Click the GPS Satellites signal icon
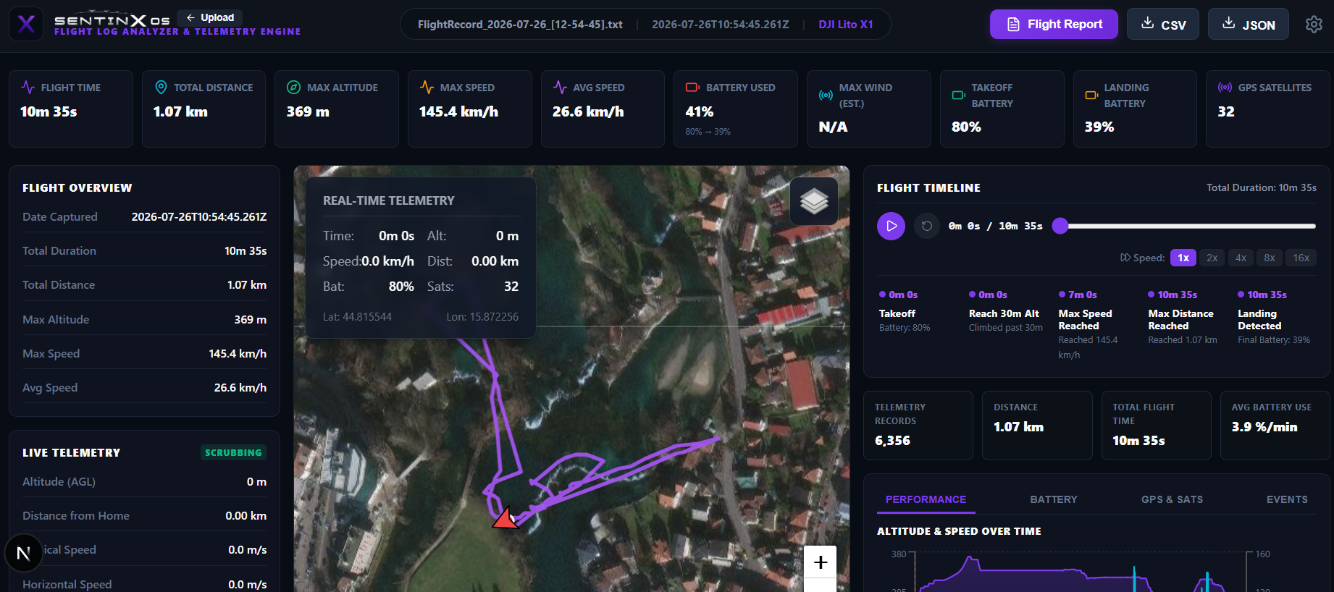Screen dimensions: 1334x592 (x=1225, y=88)
